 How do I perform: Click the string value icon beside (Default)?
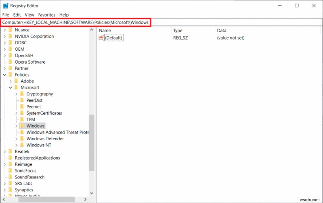click(101, 37)
